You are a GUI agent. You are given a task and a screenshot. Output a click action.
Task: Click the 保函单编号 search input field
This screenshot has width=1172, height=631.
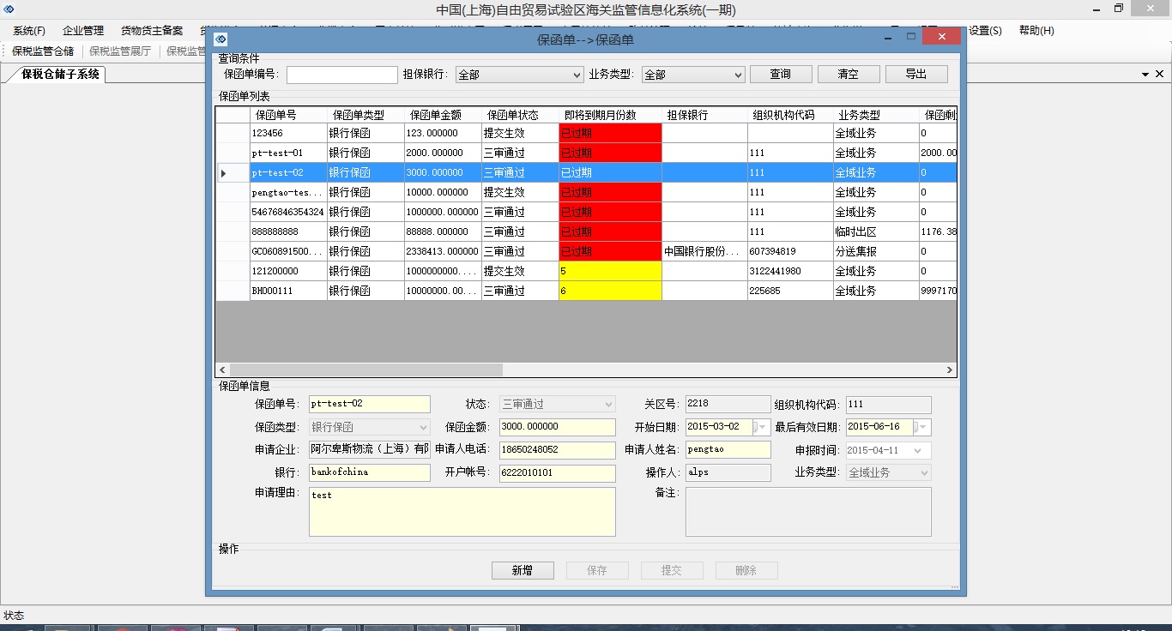click(341, 75)
